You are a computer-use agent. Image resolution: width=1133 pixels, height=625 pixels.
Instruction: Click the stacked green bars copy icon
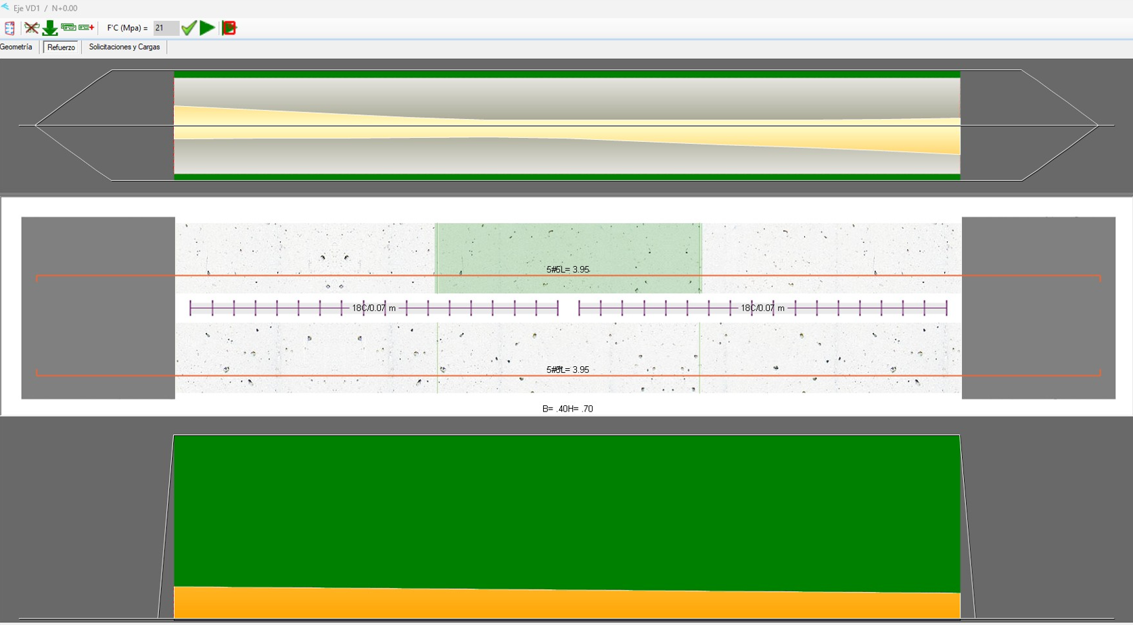point(68,28)
